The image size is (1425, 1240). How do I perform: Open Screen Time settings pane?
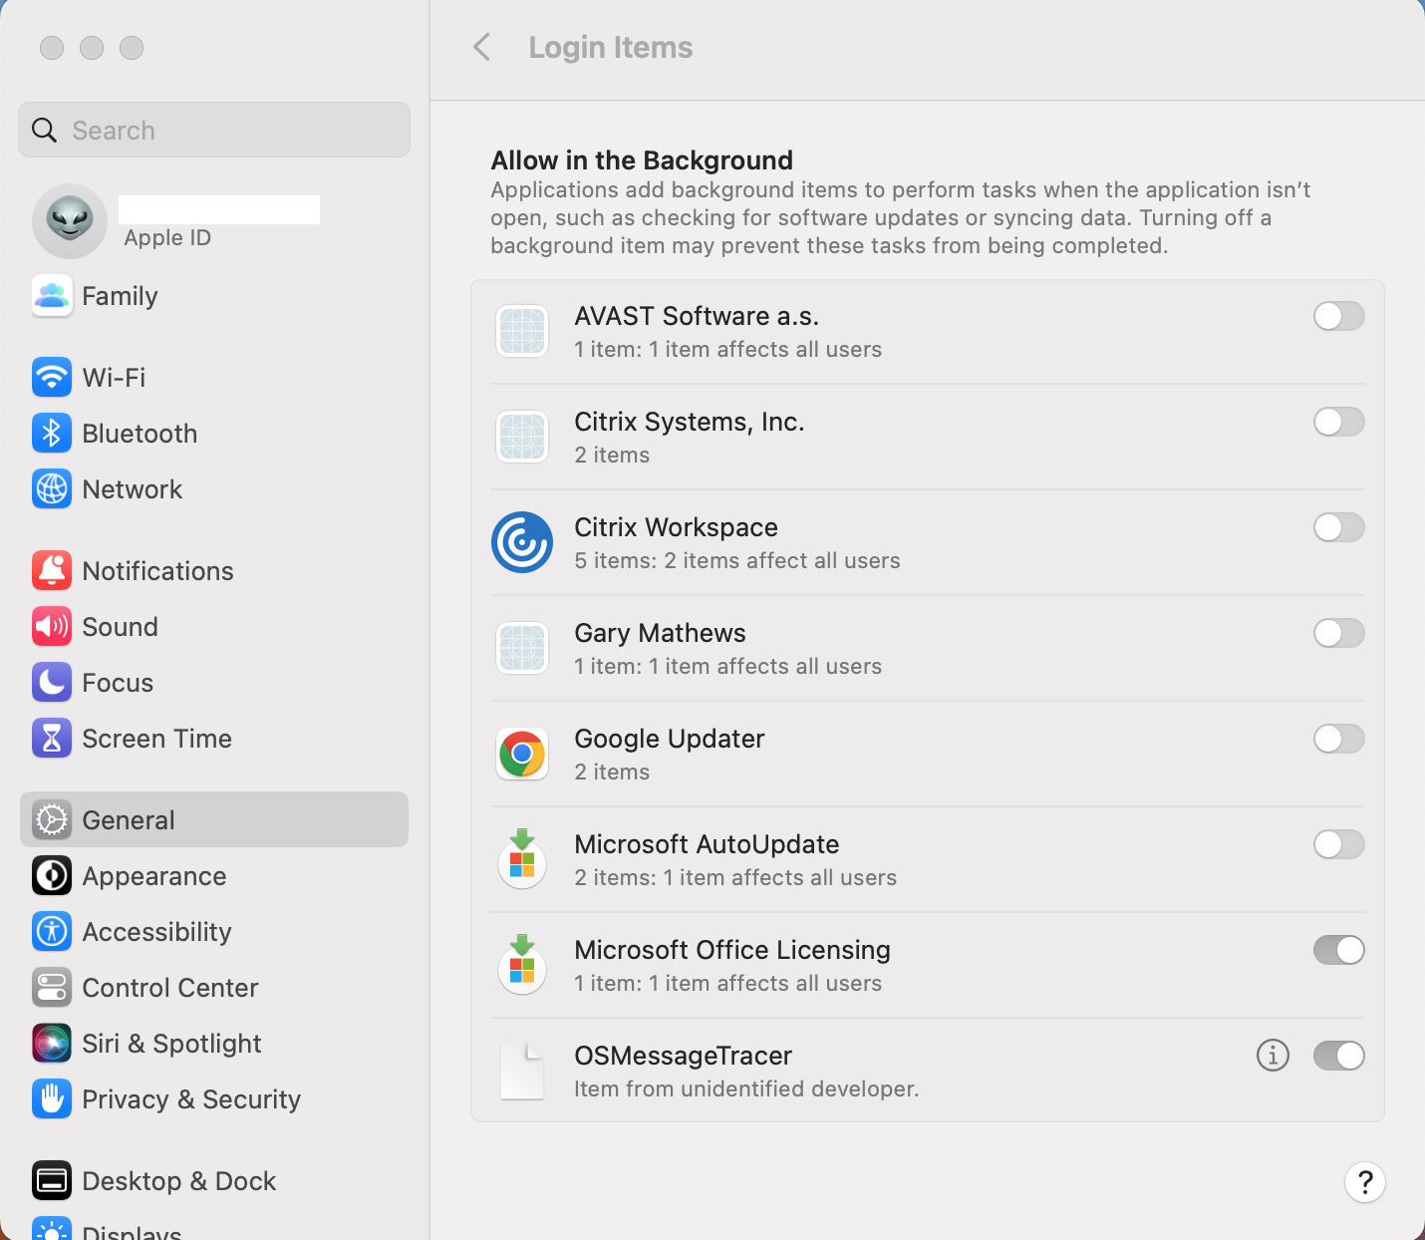pyautogui.click(x=214, y=739)
